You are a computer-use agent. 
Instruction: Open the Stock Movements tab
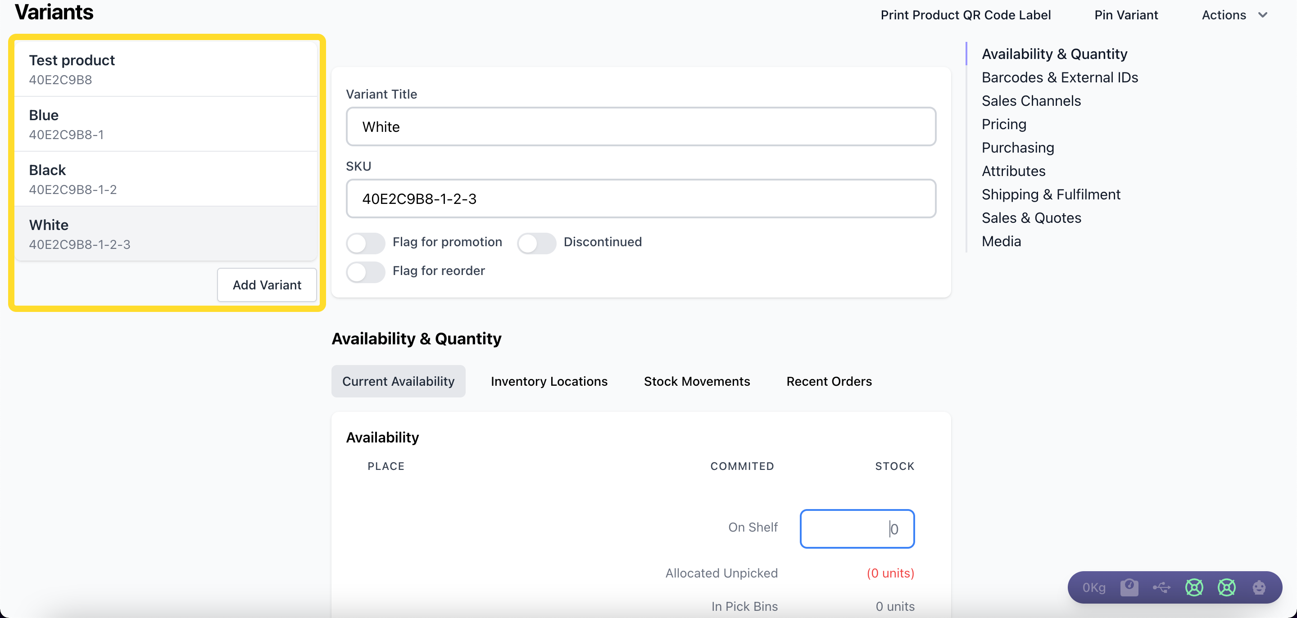[696, 381]
